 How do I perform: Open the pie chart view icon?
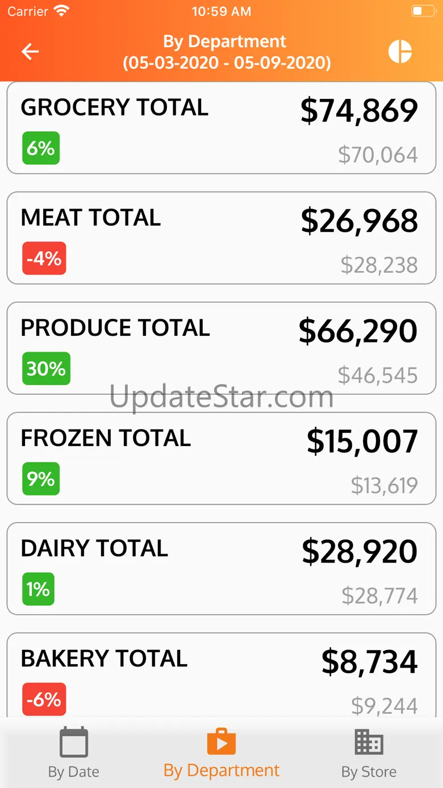coord(400,52)
